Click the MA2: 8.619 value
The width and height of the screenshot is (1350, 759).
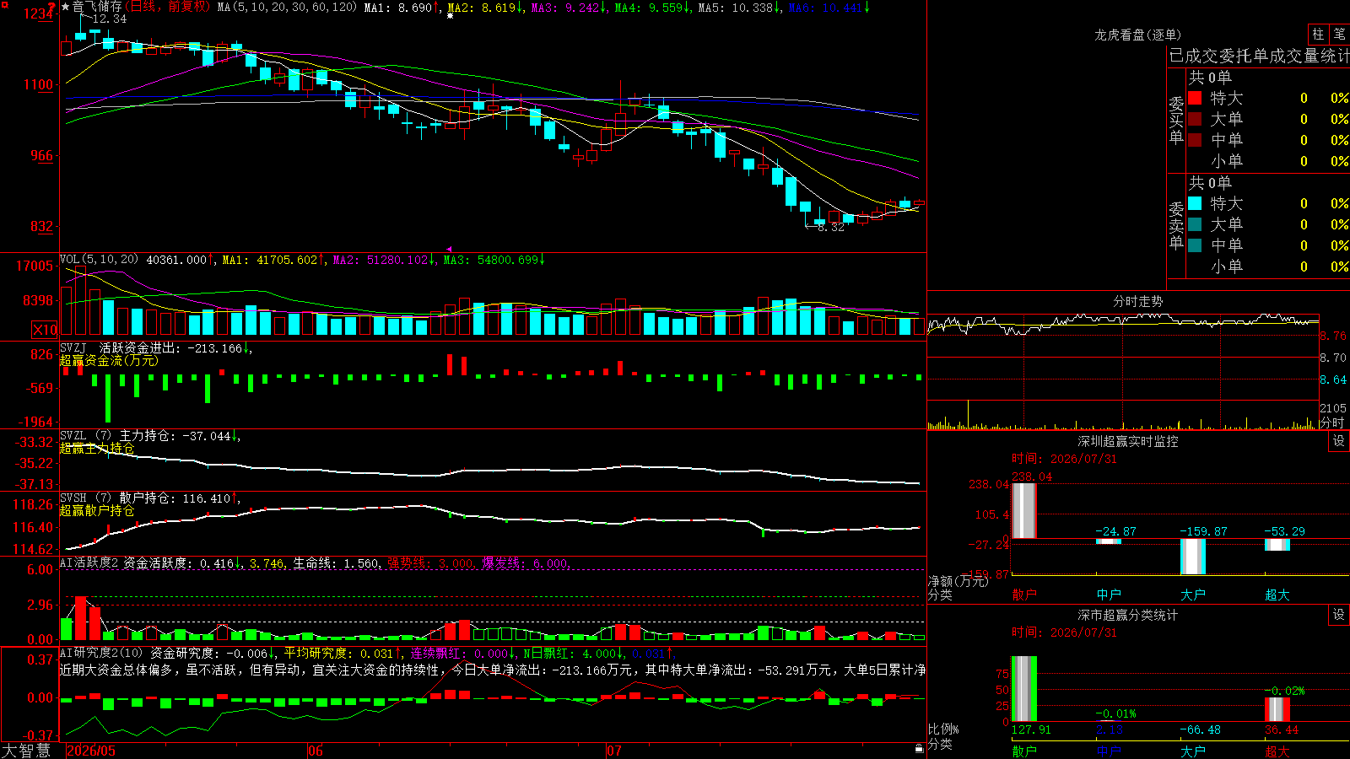click(484, 8)
